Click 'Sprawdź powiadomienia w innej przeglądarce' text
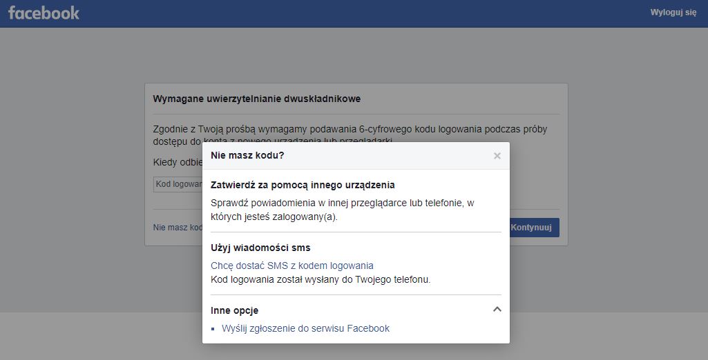This screenshot has height=360, width=708. [343, 210]
